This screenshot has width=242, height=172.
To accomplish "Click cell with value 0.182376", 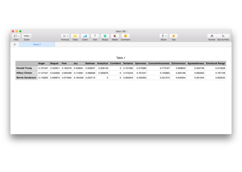I will pos(67,68).
